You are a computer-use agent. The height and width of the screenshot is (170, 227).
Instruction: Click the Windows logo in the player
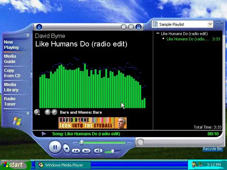click(x=17, y=121)
